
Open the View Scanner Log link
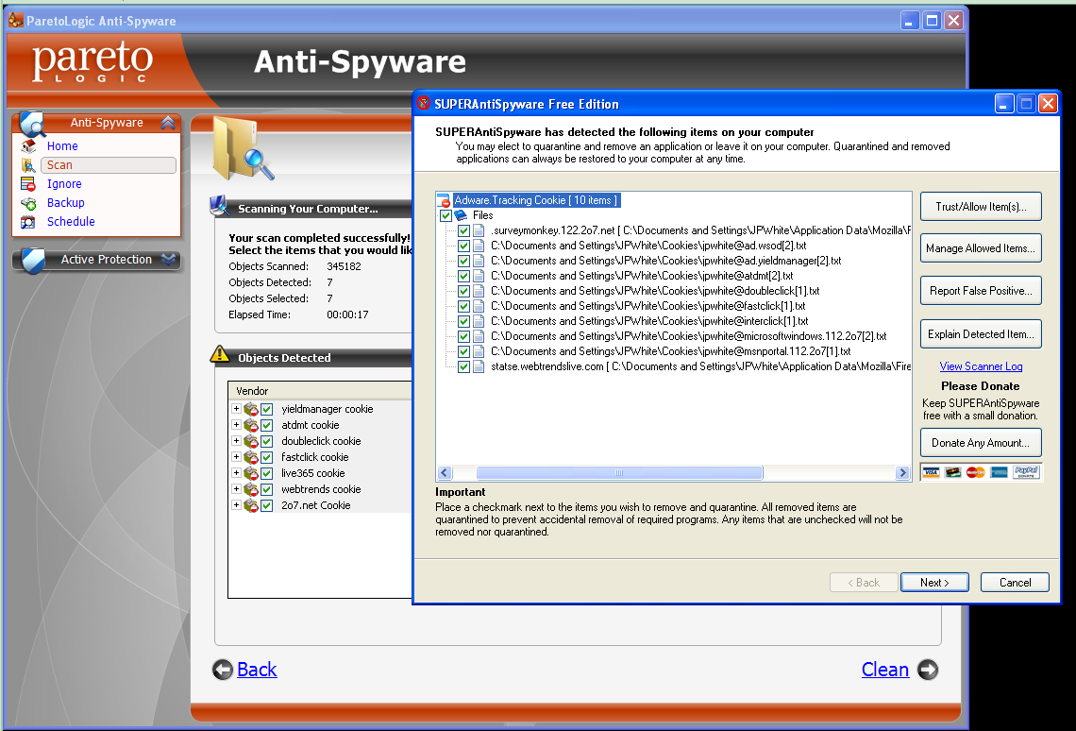click(x=981, y=366)
